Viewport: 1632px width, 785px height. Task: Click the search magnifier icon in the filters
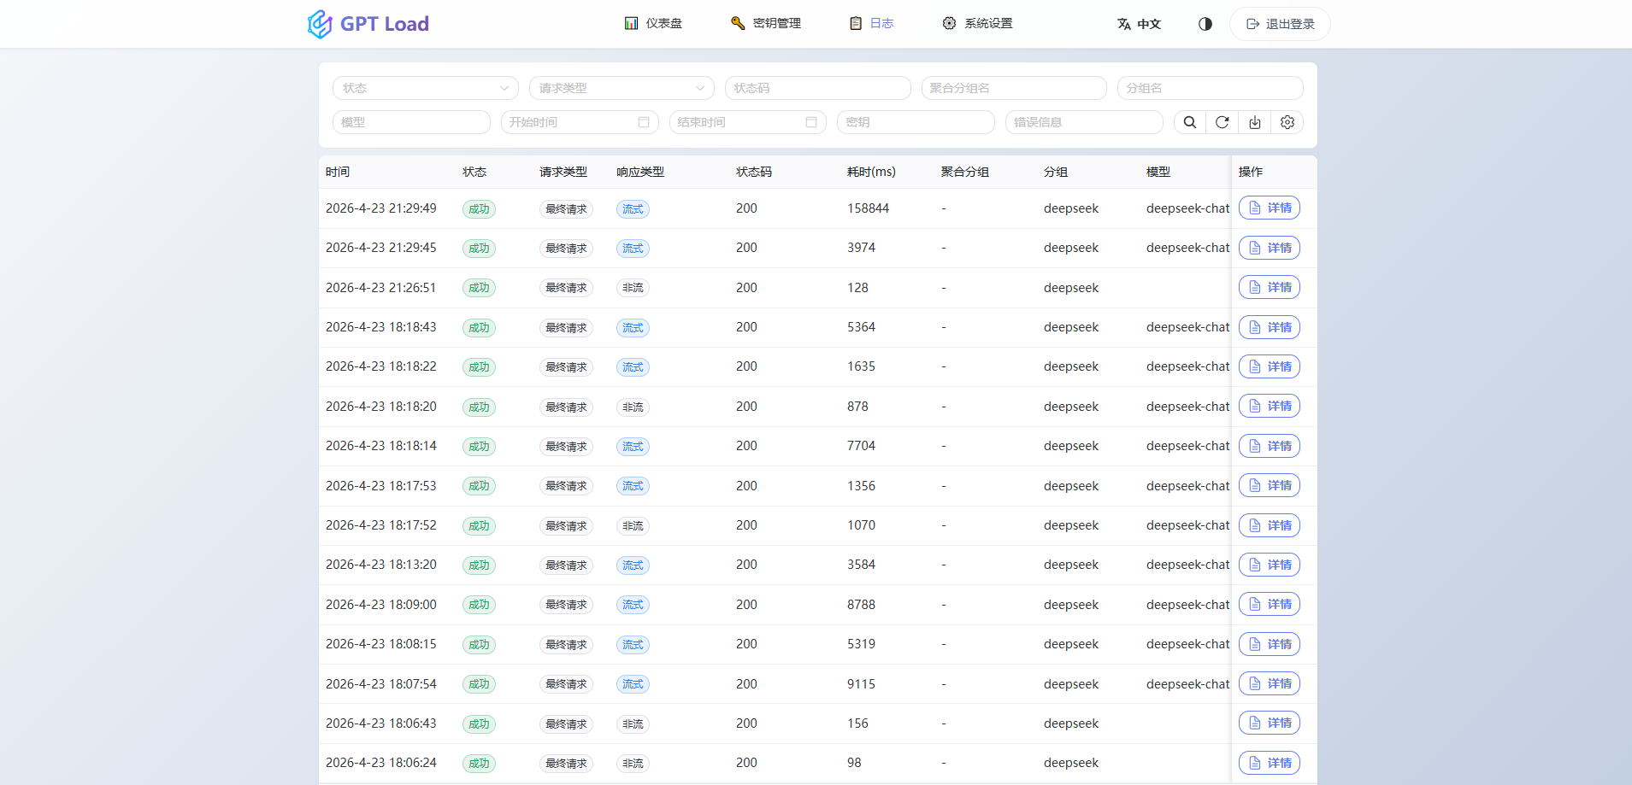coord(1189,122)
